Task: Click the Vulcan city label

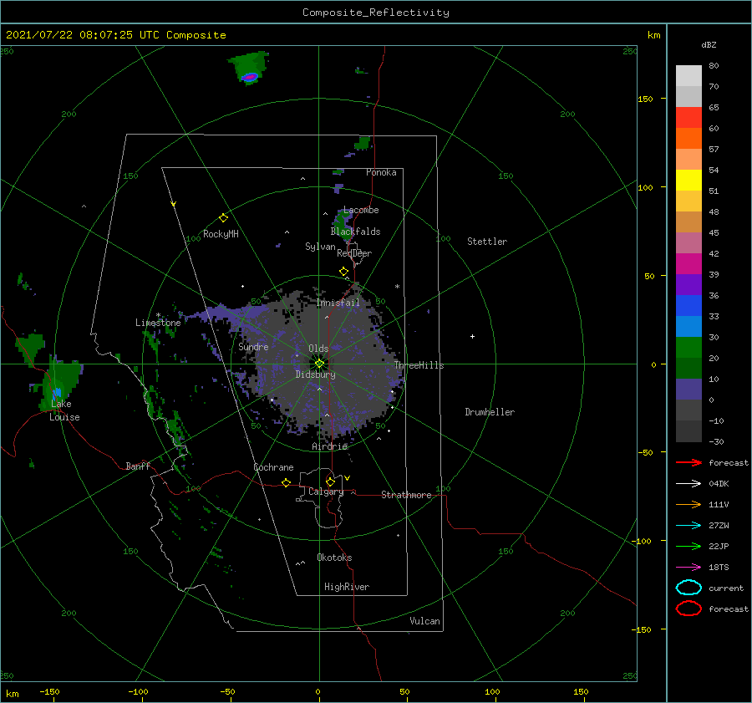Action: pos(425,621)
